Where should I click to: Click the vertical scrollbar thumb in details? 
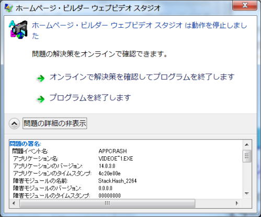(247, 156)
